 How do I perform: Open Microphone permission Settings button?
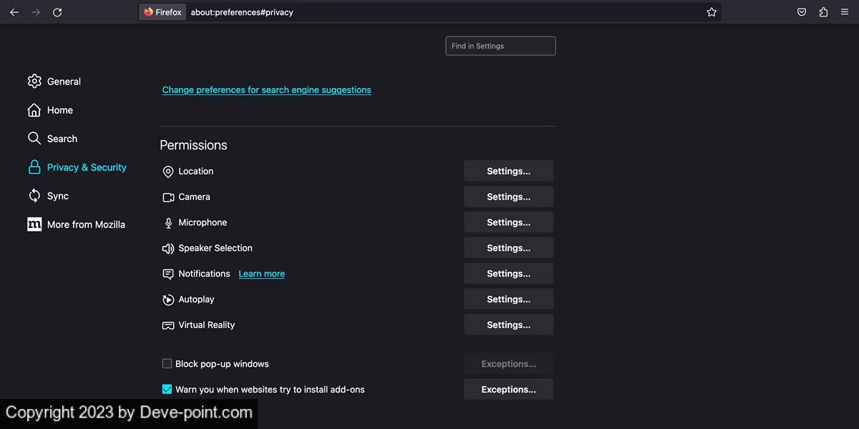click(509, 222)
